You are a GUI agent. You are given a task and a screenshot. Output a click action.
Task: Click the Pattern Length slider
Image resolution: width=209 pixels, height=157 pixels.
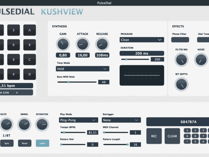[116, 144]
